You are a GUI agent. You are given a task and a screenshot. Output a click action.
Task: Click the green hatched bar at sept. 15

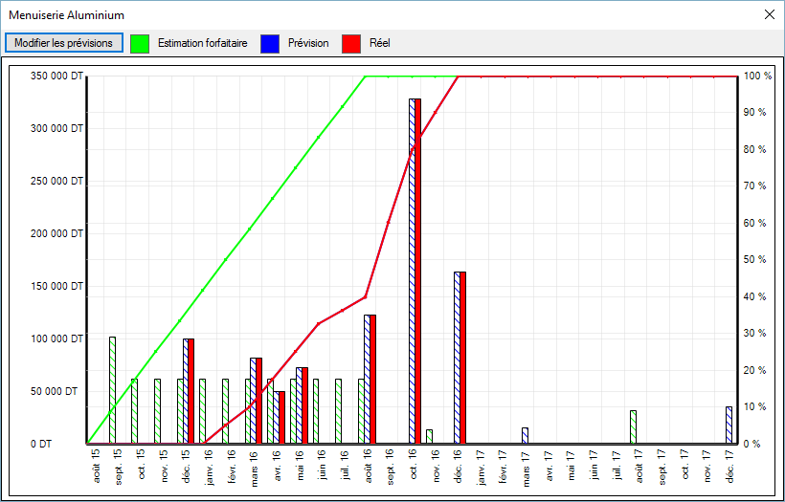pos(112,390)
